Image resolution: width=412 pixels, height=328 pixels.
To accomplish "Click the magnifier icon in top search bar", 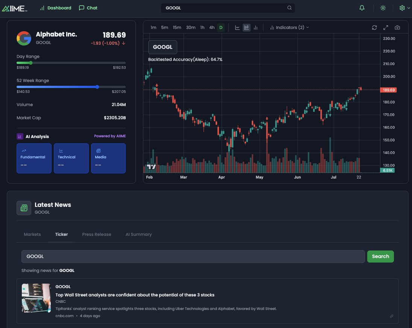I will tap(289, 8).
